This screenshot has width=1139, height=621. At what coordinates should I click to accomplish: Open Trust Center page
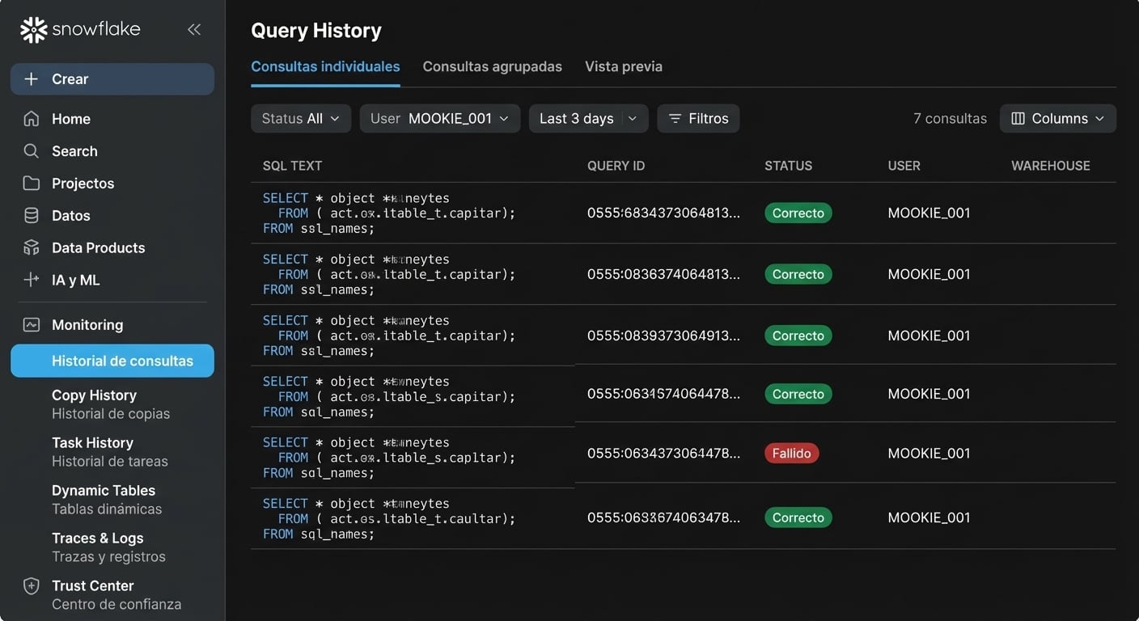[116, 595]
